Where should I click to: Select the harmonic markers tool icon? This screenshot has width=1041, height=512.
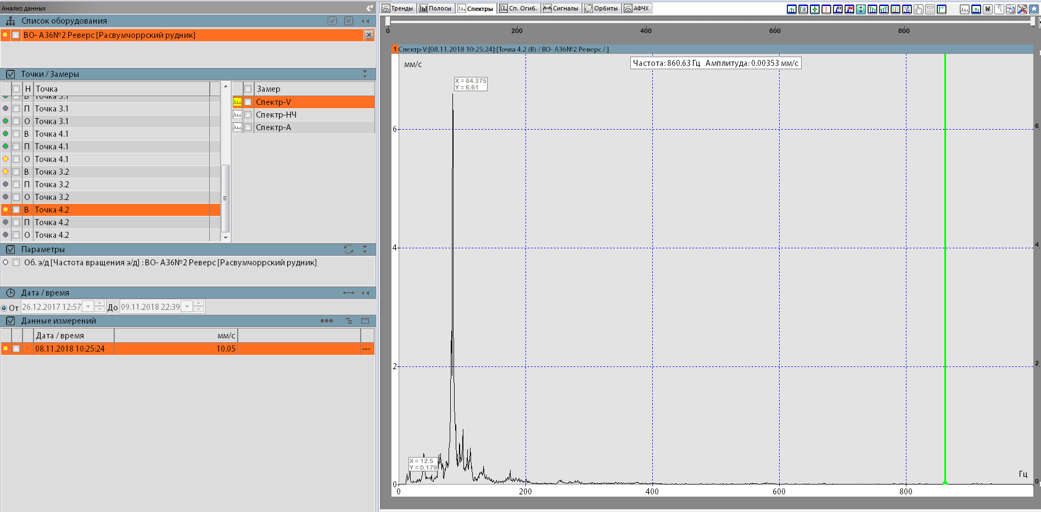tap(872, 9)
